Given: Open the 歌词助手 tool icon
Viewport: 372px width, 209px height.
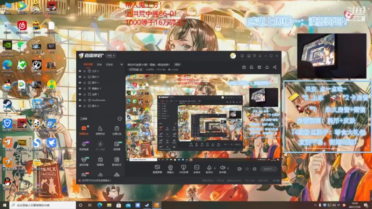Looking at the screenshot, I should (117, 161).
